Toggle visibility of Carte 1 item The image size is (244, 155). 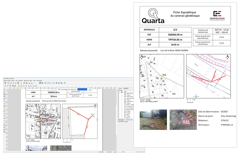point(119,115)
